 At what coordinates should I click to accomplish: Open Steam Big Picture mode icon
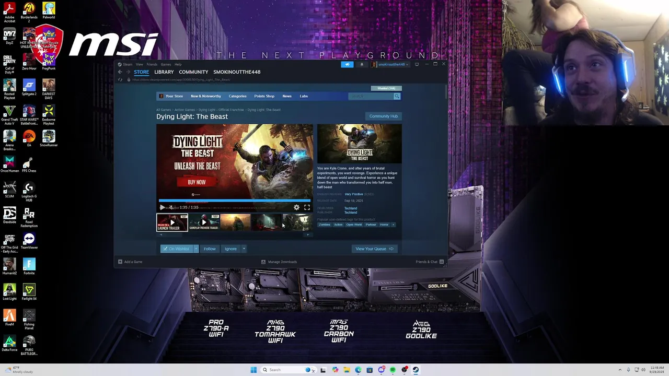tap(417, 64)
